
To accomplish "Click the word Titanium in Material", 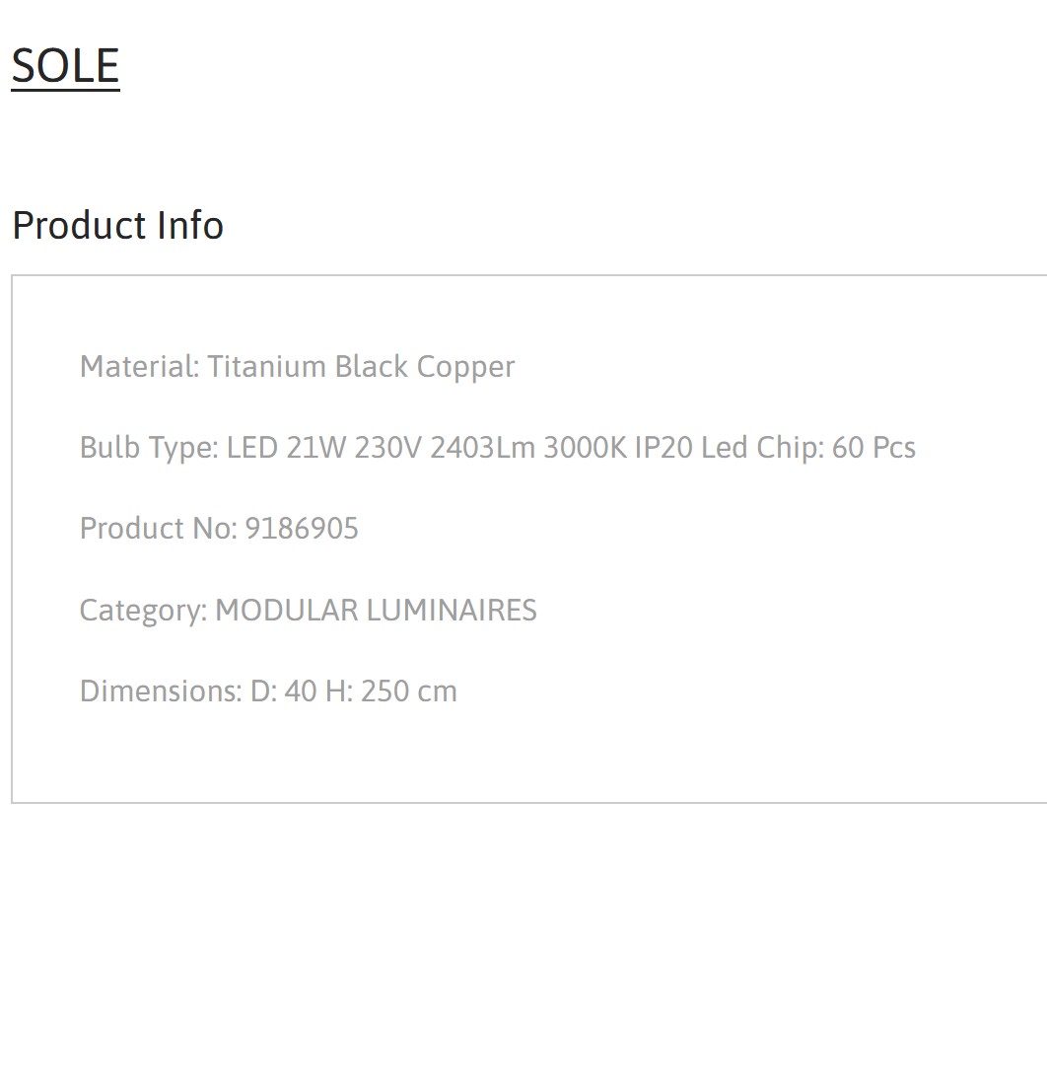I will pyautogui.click(x=266, y=367).
